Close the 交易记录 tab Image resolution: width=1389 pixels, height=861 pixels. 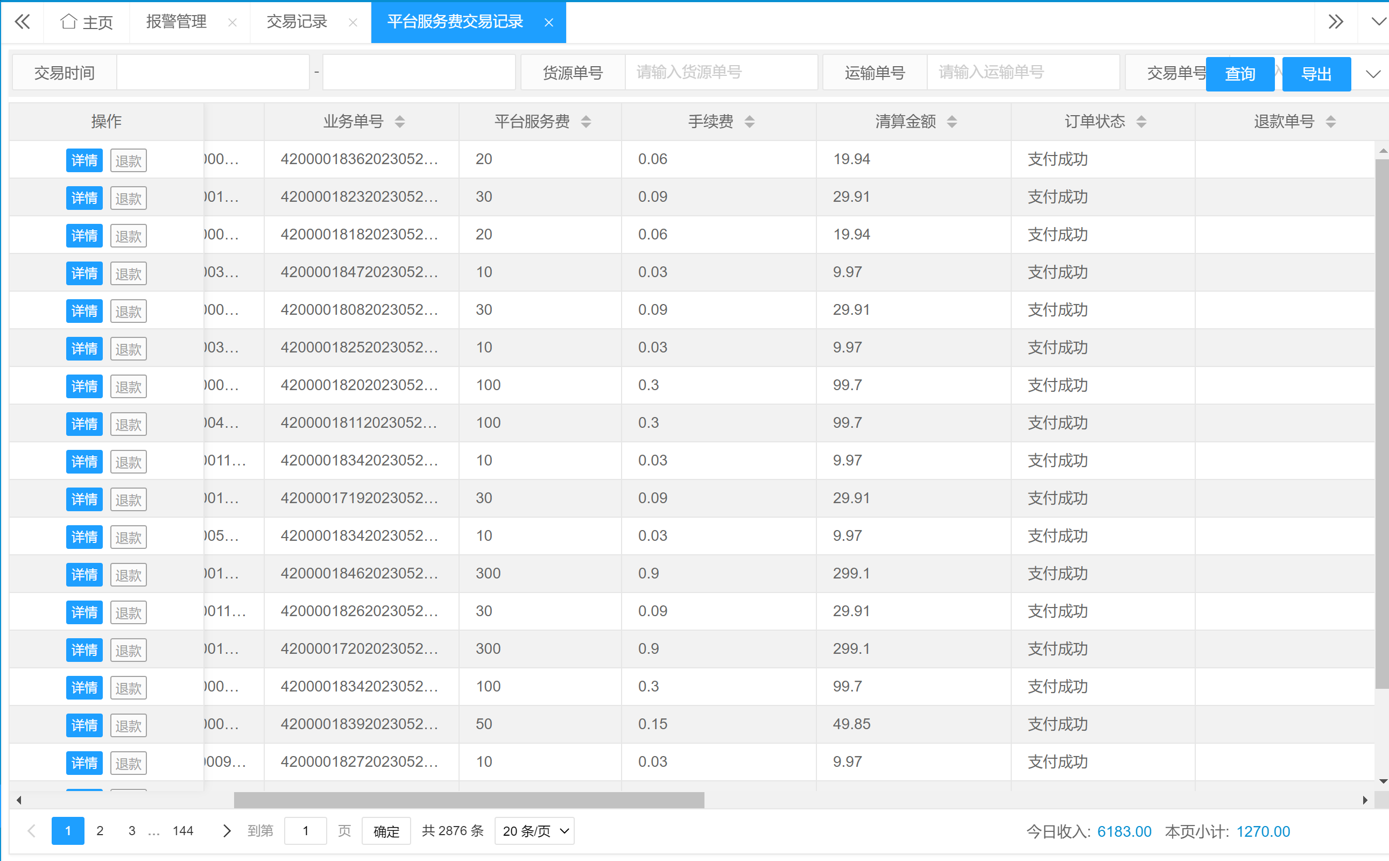tap(353, 22)
